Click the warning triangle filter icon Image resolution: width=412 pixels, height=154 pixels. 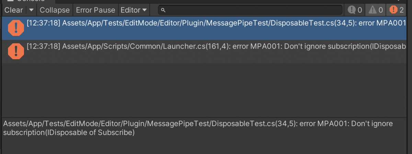coord(373,10)
